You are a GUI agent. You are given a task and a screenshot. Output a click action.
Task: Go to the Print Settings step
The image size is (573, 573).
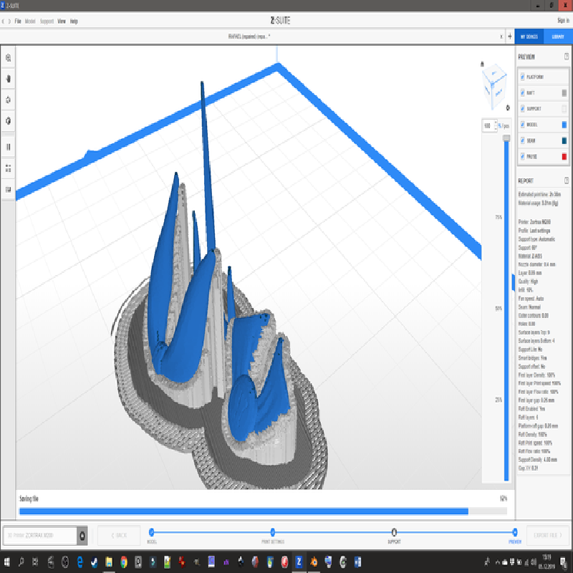tap(273, 532)
